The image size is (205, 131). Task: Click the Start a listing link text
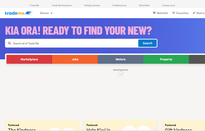pyautogui.click(x=201, y=13)
